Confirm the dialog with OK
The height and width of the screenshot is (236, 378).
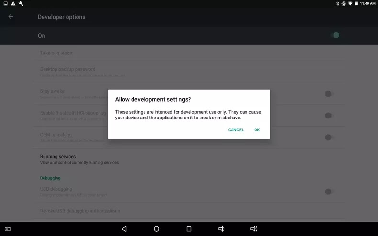point(257,130)
